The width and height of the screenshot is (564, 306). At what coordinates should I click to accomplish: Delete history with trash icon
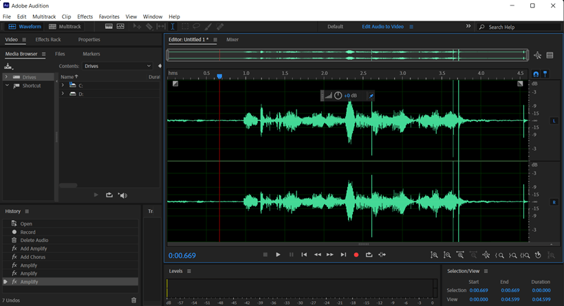point(134,300)
